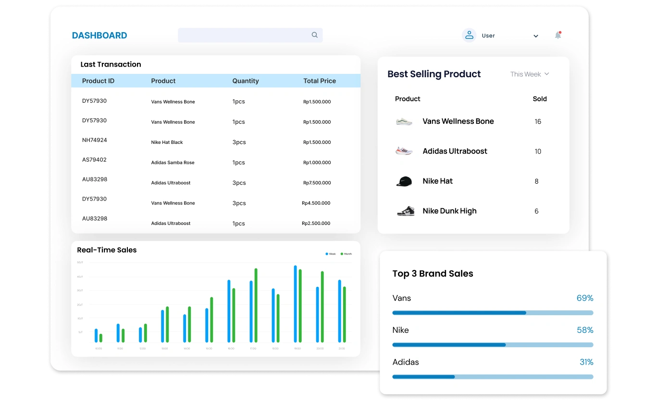Image resolution: width=657 pixels, height=401 pixels.
Task: Toggle the Month legend in Real-Time Sales
Action: point(346,254)
